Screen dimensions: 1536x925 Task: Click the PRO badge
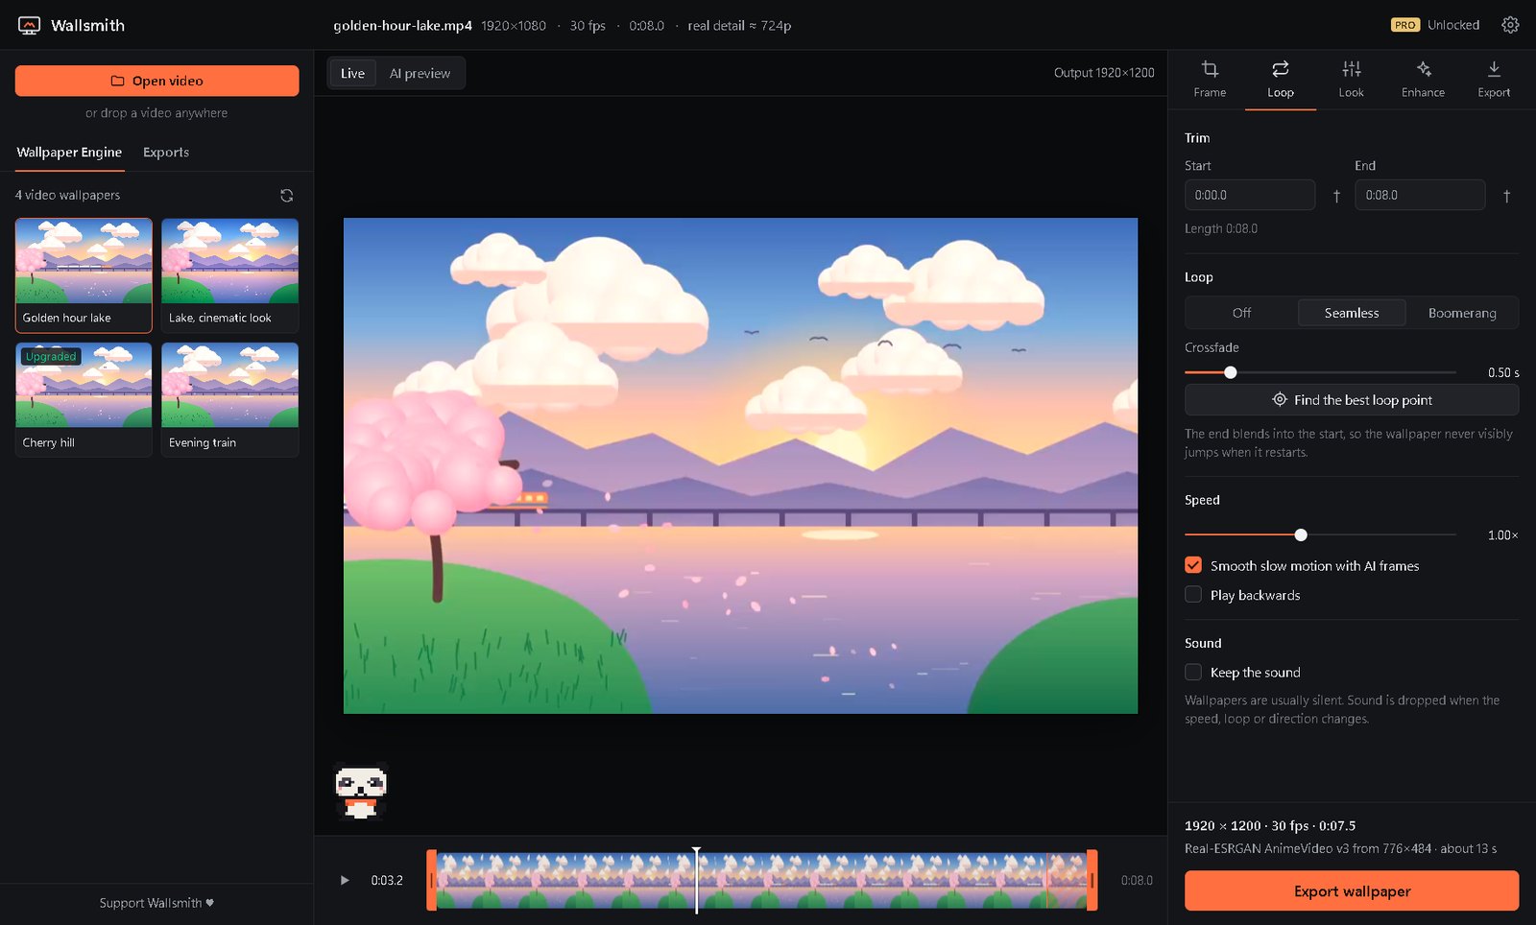click(x=1404, y=25)
